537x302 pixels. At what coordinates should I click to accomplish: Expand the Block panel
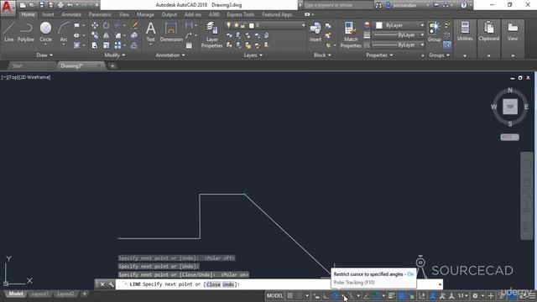322,55
